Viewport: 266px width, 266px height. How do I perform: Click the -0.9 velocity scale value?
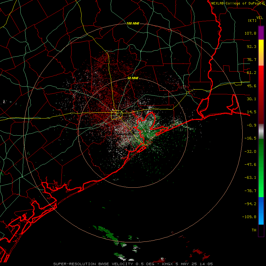coord(252,125)
